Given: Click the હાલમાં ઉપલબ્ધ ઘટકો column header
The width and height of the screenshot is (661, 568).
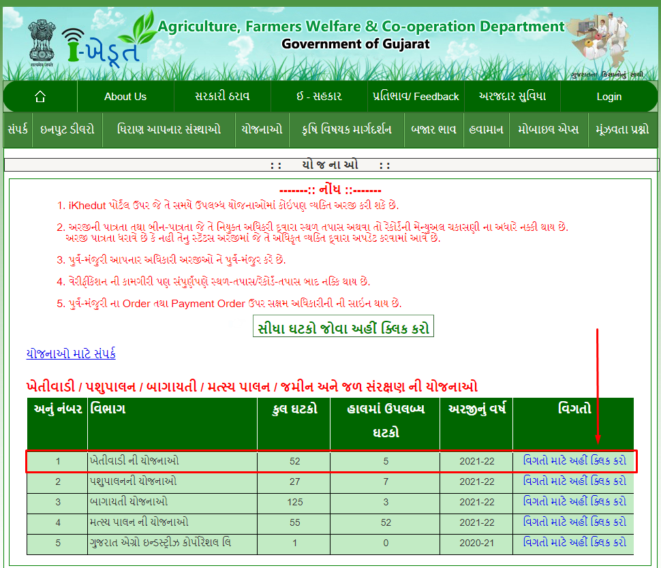Looking at the screenshot, I should [x=385, y=424].
